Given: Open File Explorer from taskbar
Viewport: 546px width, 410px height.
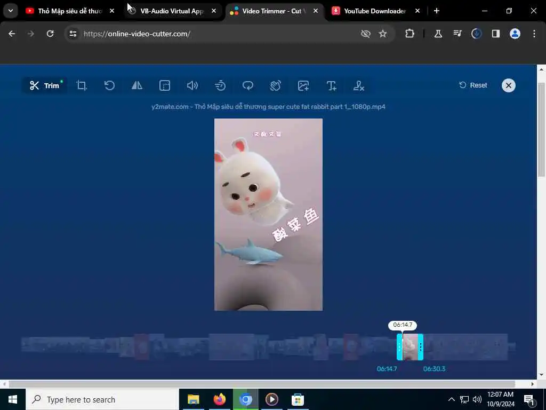Looking at the screenshot, I should pos(193,399).
